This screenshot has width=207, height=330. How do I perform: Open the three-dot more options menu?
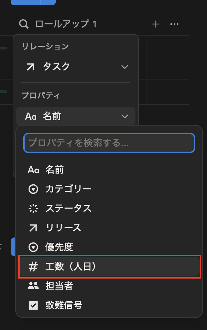(x=174, y=24)
